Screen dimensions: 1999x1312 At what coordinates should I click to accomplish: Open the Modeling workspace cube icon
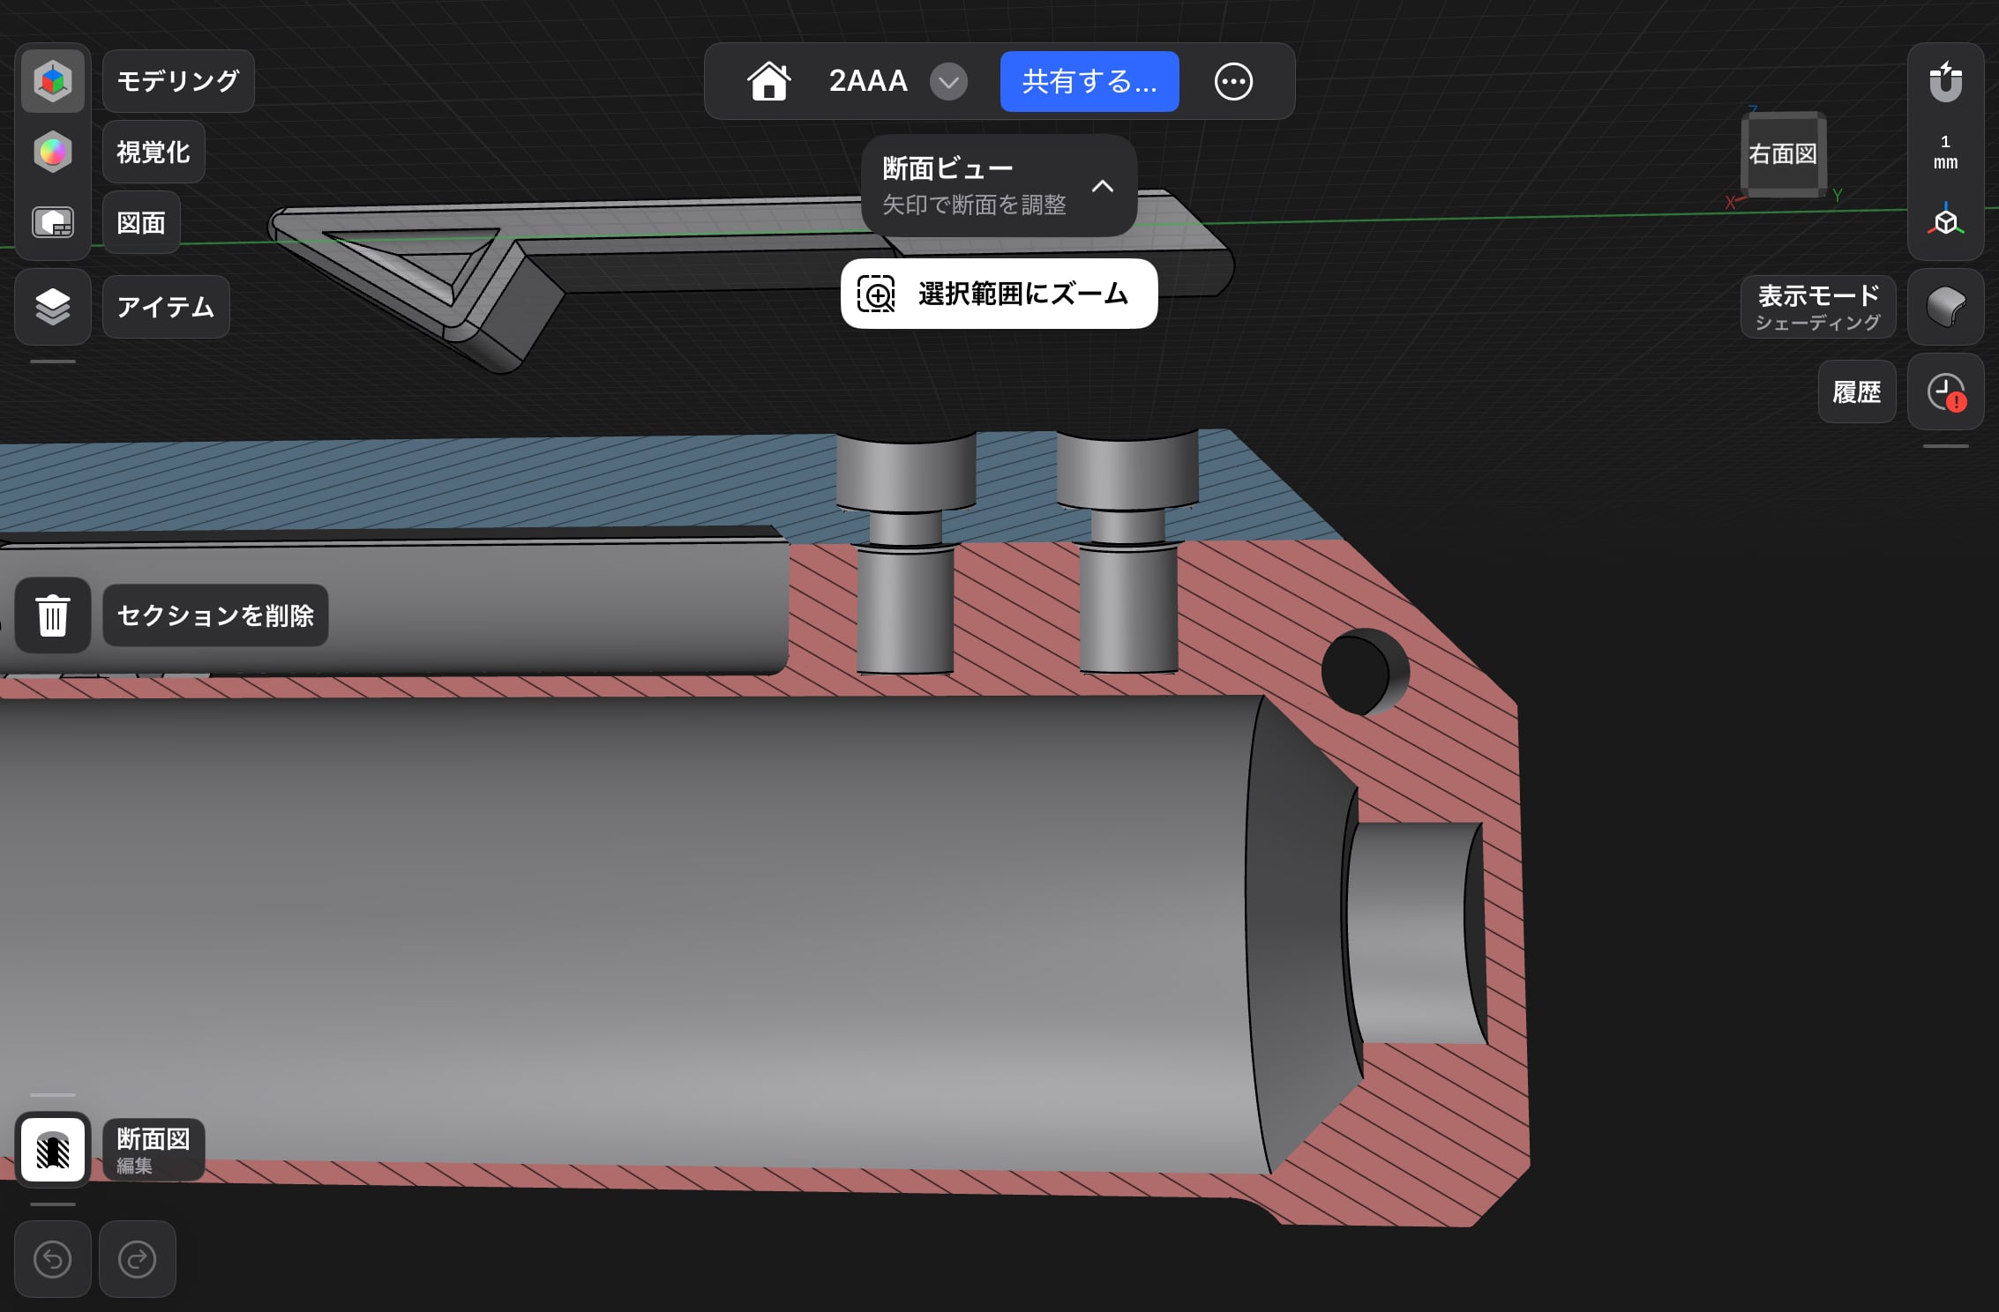pos(53,81)
